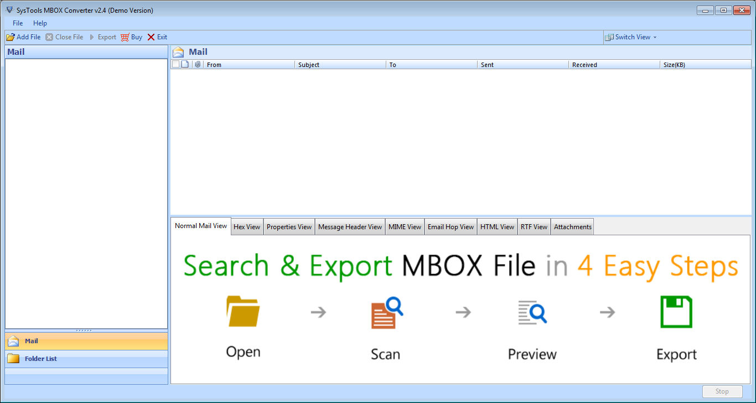The width and height of the screenshot is (756, 403).
Task: Toggle the select-all checkbox in mail list header
Action: [176, 64]
